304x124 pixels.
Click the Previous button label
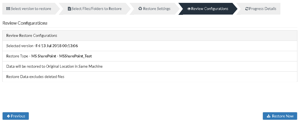[18, 116]
